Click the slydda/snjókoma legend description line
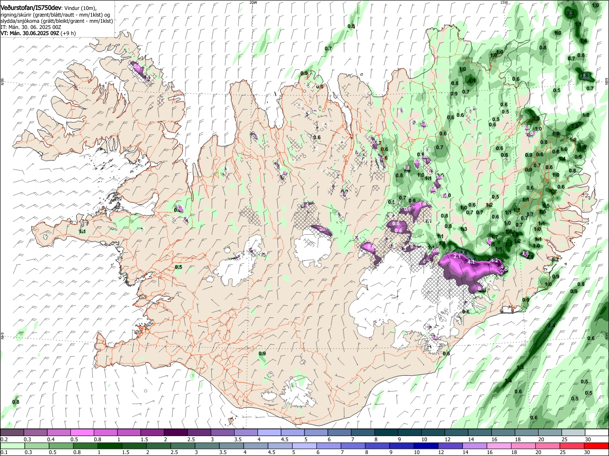The width and height of the screenshot is (609, 456). tap(57, 21)
